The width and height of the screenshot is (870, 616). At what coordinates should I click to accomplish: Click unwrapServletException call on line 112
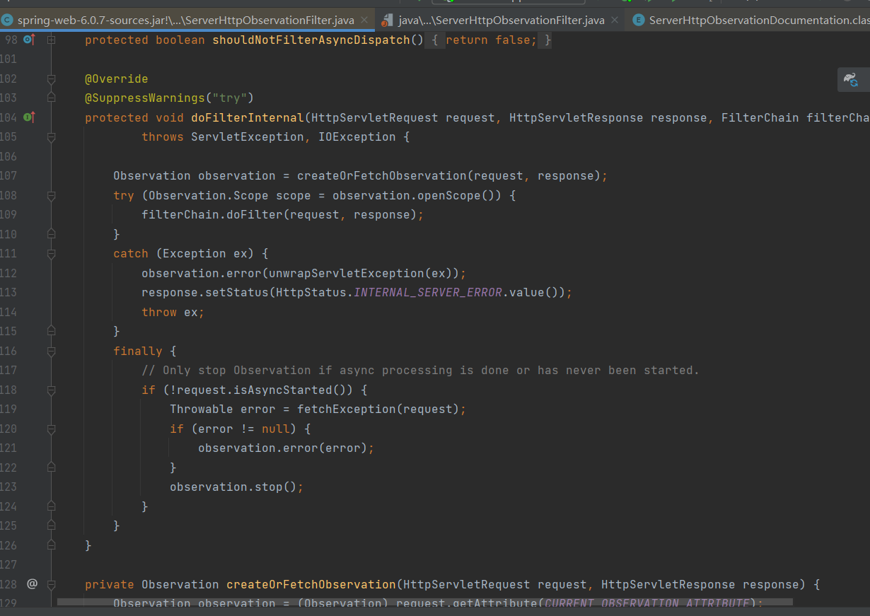coord(347,273)
